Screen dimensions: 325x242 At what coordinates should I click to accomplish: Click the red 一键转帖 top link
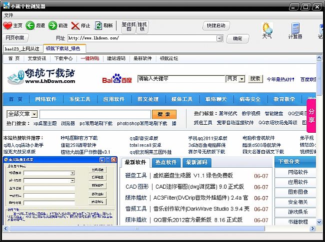pyautogui.click(x=90, y=58)
